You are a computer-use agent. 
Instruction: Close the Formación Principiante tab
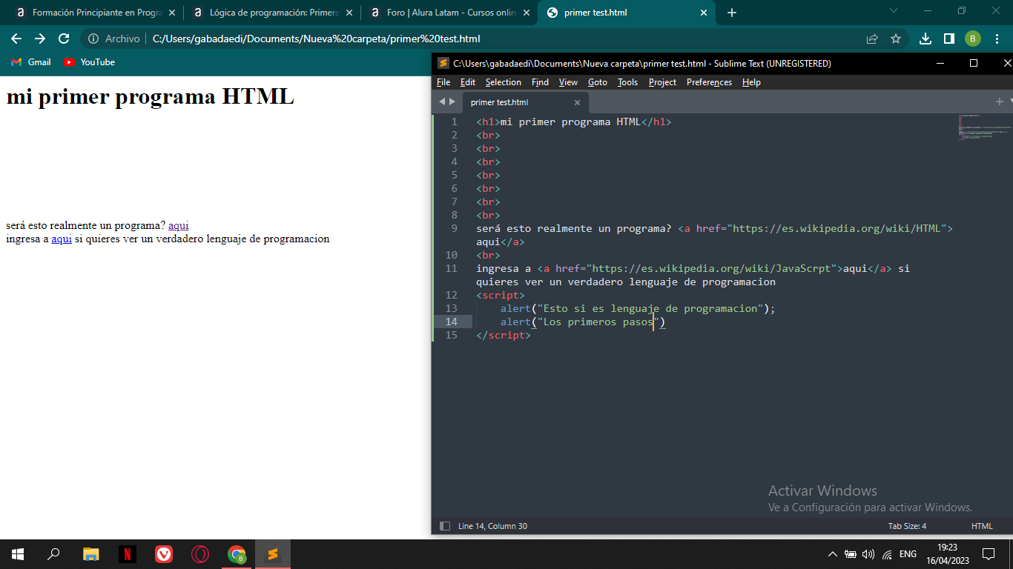click(172, 13)
